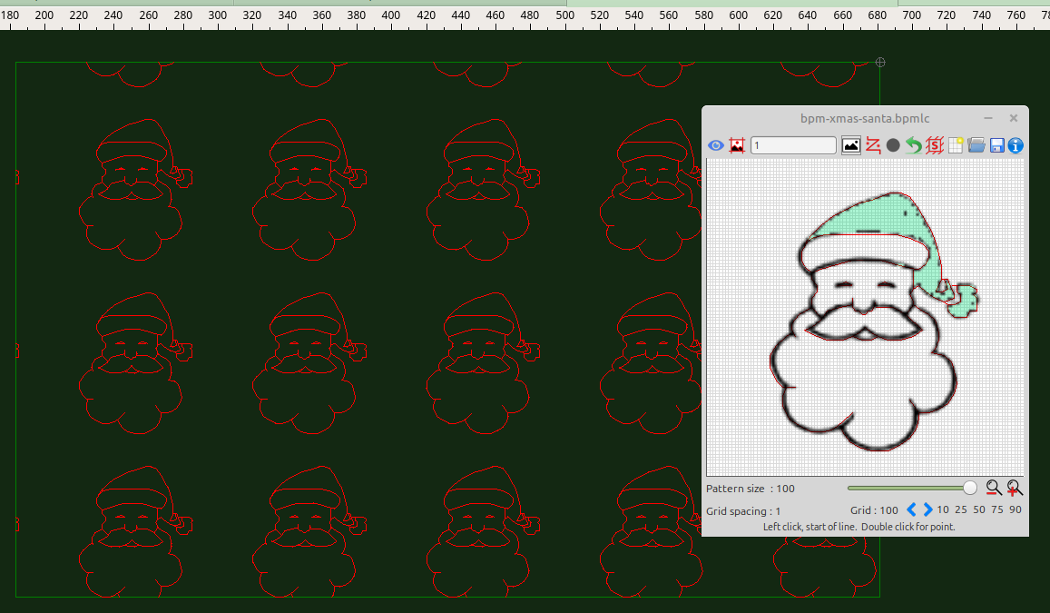Decrease grid with the left blue arrow

point(912,509)
